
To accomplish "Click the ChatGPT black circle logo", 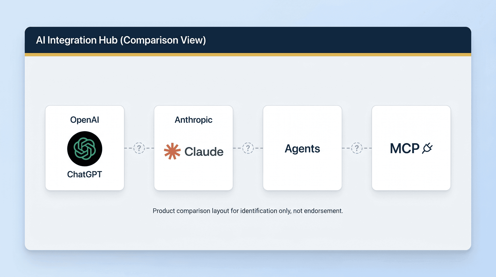I will 85,149.
